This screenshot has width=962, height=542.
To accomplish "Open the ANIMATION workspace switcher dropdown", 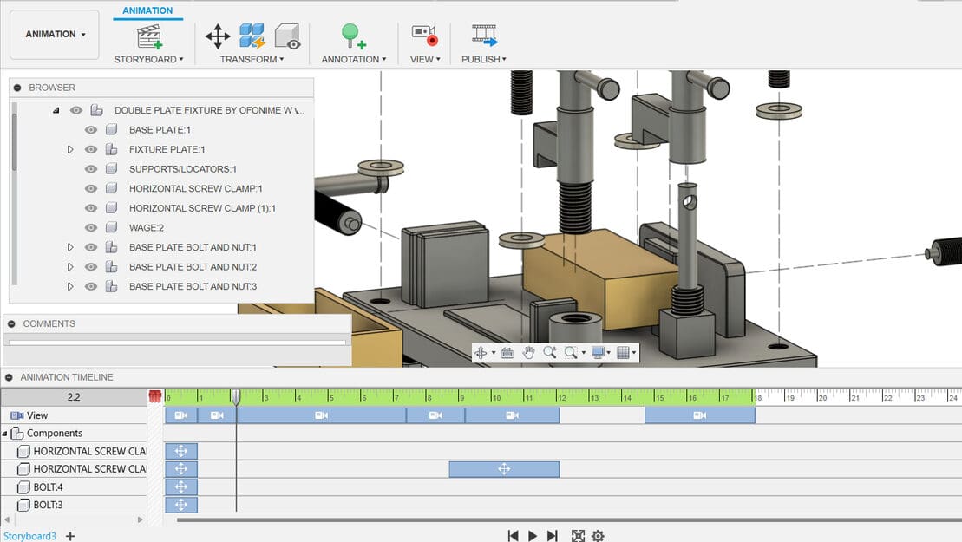I will pyautogui.click(x=54, y=34).
